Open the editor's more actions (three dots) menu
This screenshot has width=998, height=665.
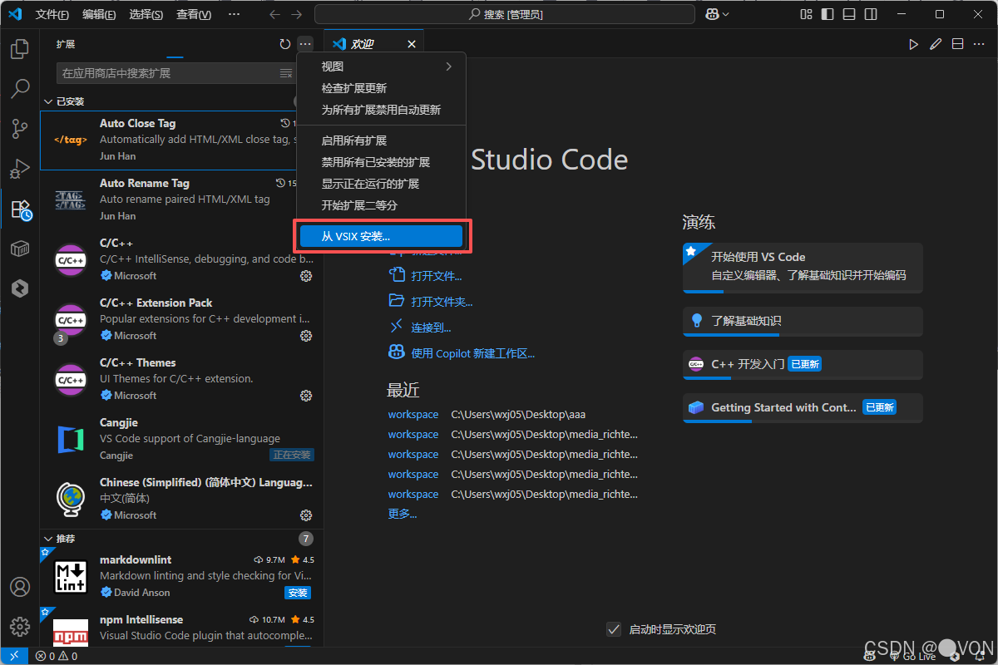979,44
